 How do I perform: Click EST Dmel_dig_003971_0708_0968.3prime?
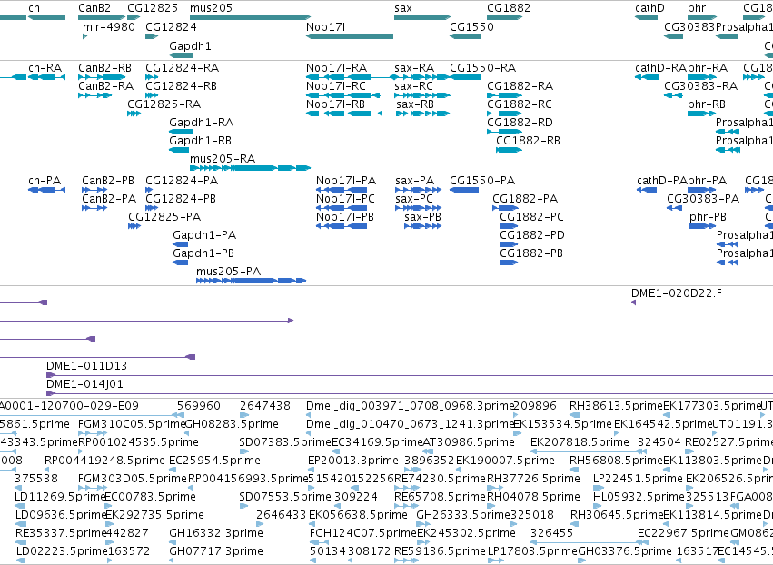(410, 406)
